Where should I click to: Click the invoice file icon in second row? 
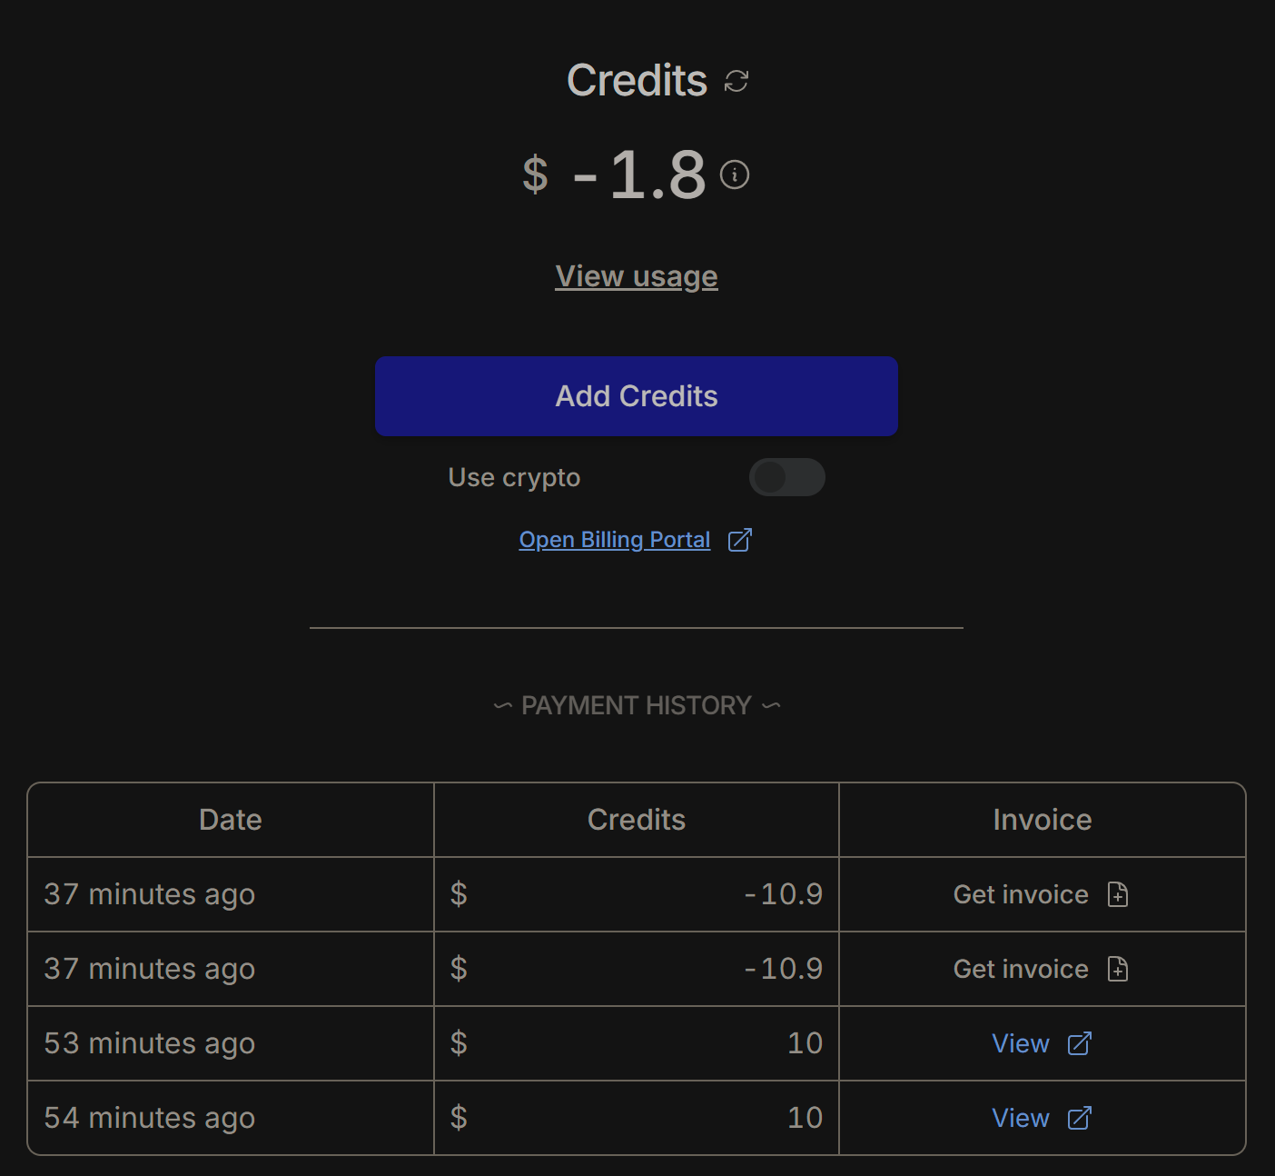(1118, 969)
